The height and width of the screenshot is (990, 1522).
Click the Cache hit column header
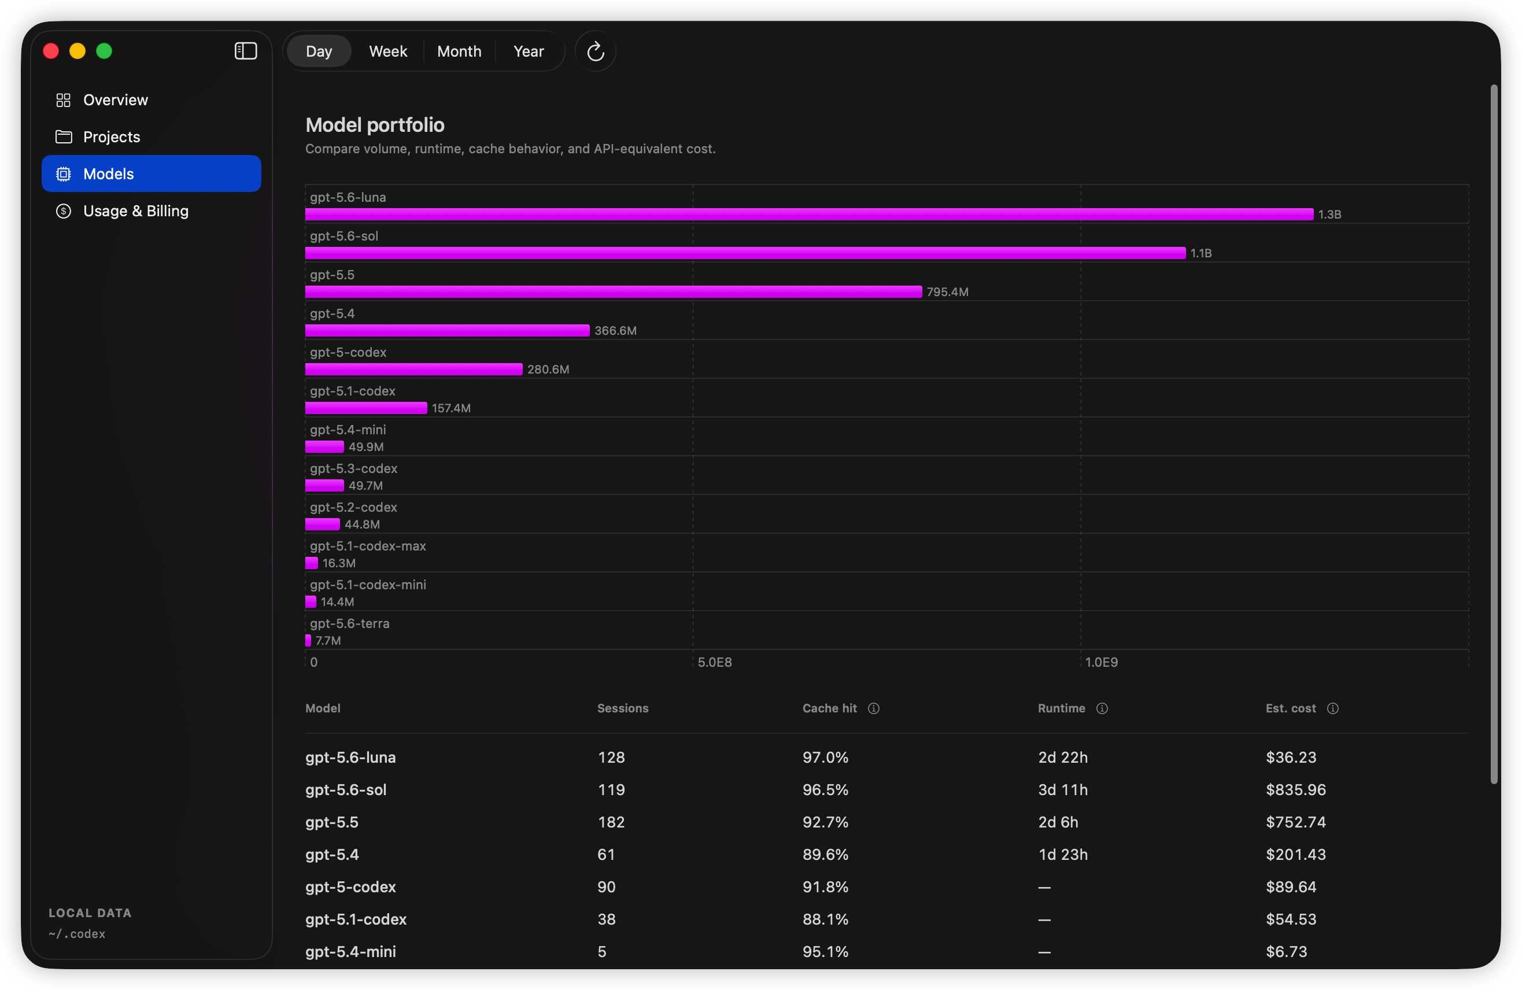click(829, 708)
